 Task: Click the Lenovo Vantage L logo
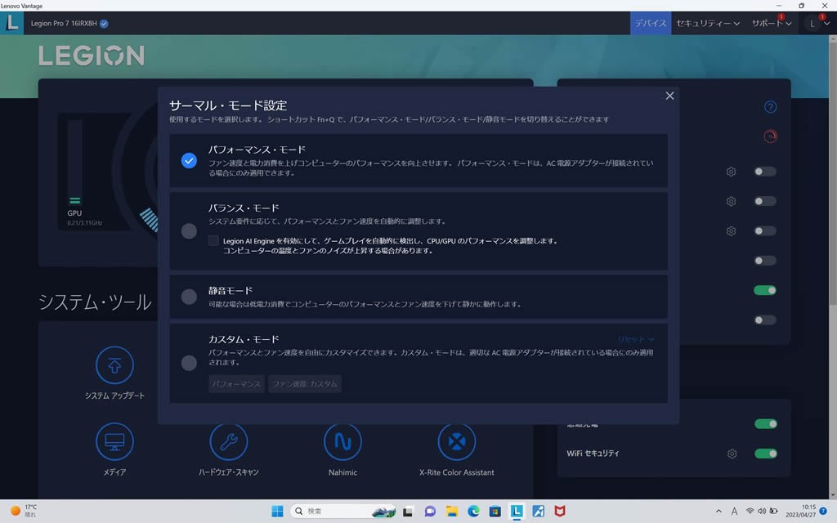point(11,23)
